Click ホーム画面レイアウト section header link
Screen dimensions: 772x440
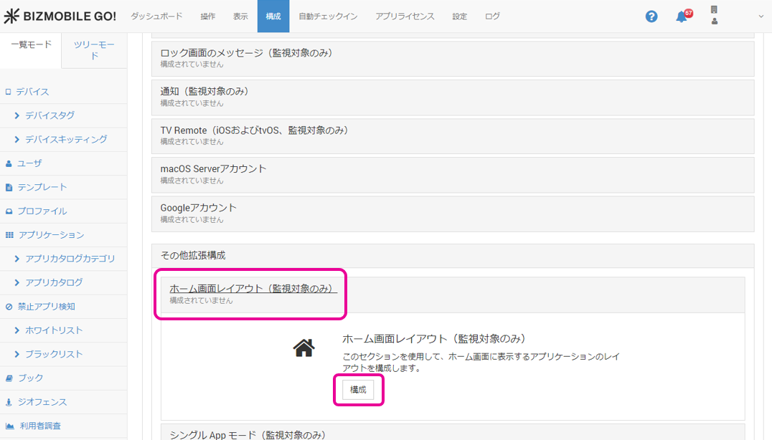point(253,289)
